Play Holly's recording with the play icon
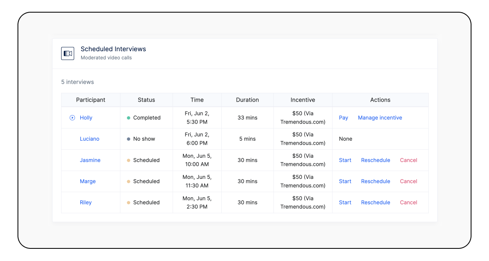489x261 pixels. (72, 118)
